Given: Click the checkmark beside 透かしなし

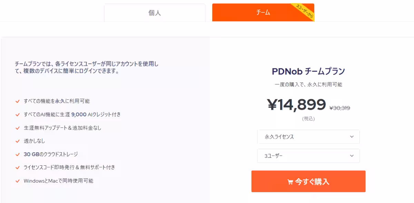Looking at the screenshot, I should 17,141.
